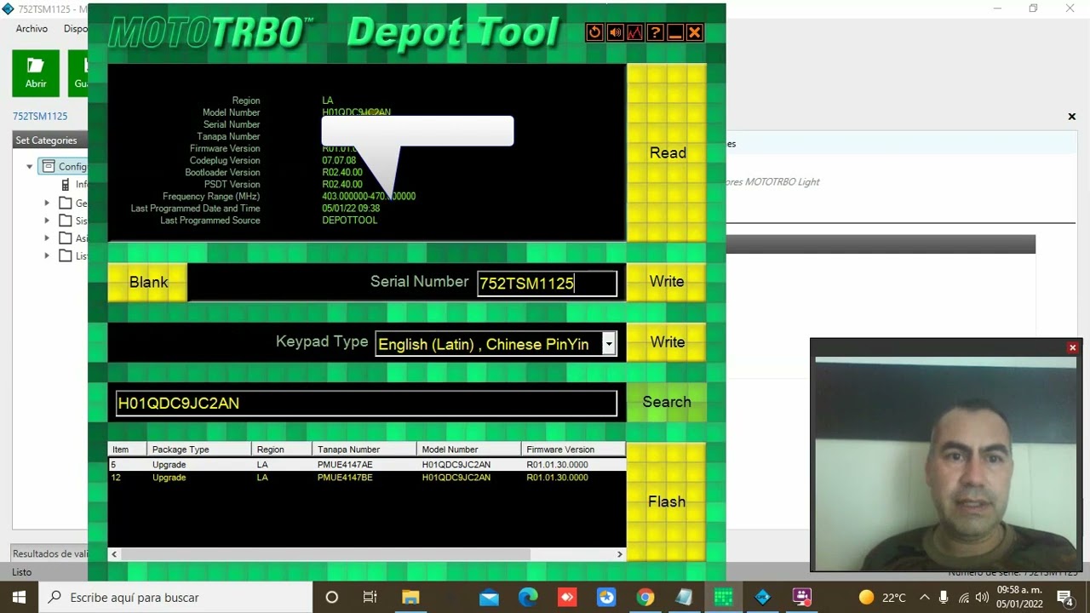Viewport: 1090px width, 613px height.
Task: Select the Config tree node icon
Action: (x=49, y=167)
